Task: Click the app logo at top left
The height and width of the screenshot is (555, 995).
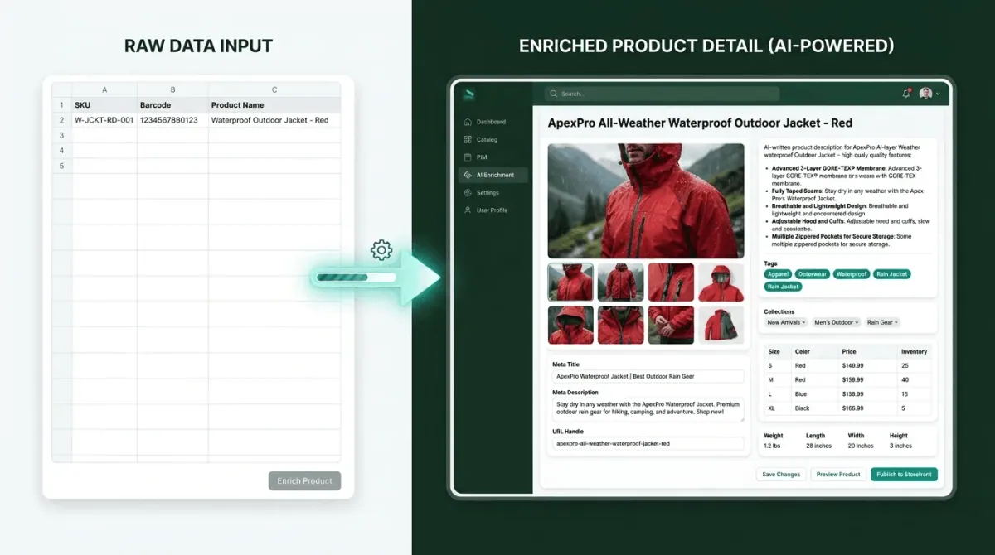Action: [469, 94]
